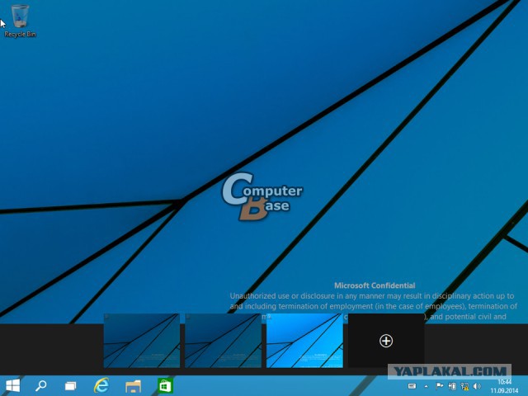
Task: Switch to the second virtual desktop thumbnail
Action: (x=224, y=341)
